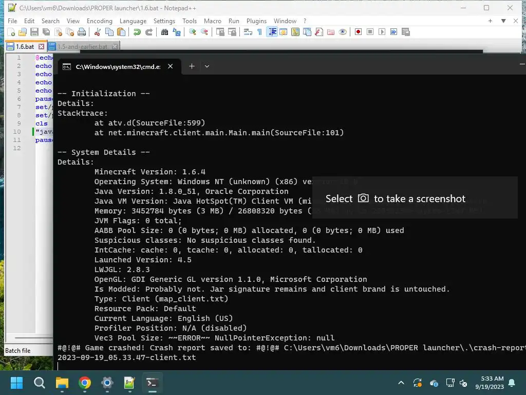The height and width of the screenshot is (395, 526).
Task: Cut selection with the scissors icon
Action: coord(98,32)
